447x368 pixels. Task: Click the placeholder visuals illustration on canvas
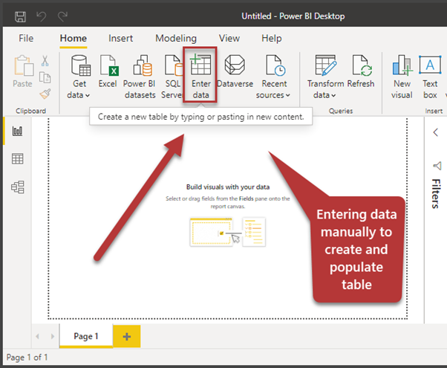(228, 232)
